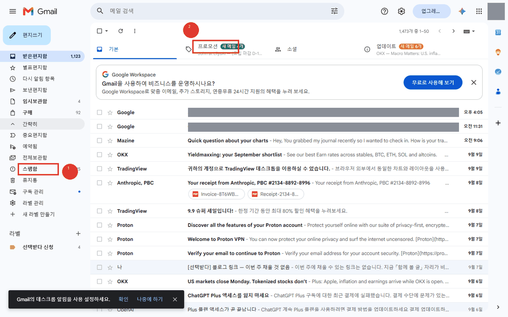Select the first Google email checkbox (오후 4:05)
Screen dimensions: 508x317
click(99, 112)
